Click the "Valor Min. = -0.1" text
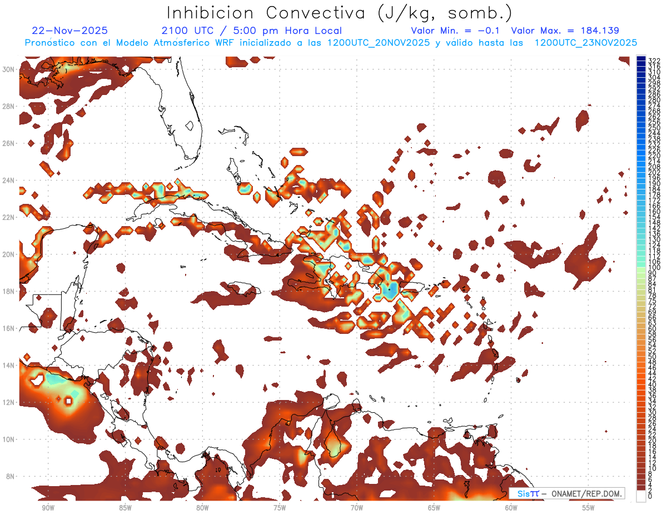667x515 pixels. coord(455,31)
